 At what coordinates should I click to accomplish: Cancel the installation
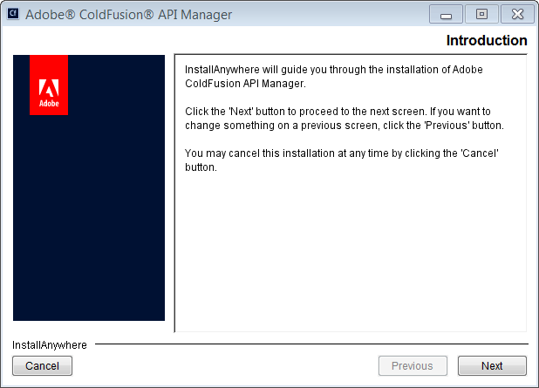(x=42, y=366)
